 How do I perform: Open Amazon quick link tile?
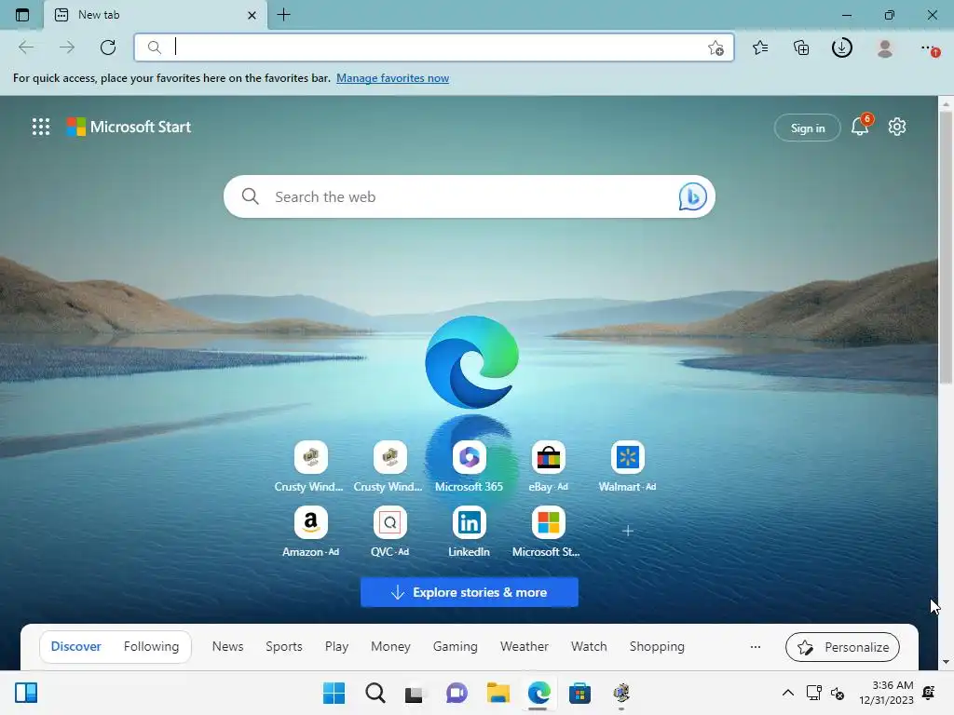point(310,532)
